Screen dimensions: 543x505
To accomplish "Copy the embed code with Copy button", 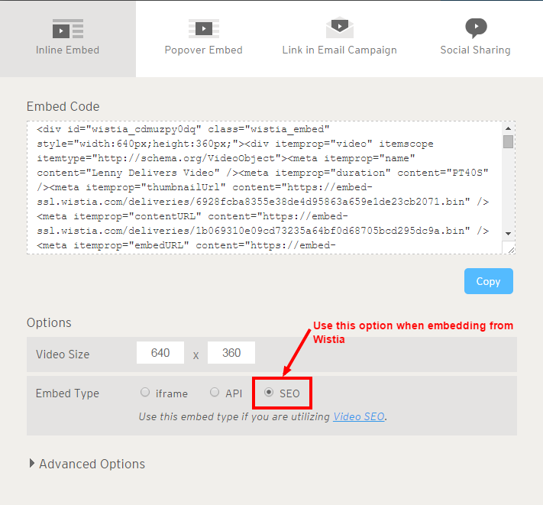I will (x=489, y=281).
